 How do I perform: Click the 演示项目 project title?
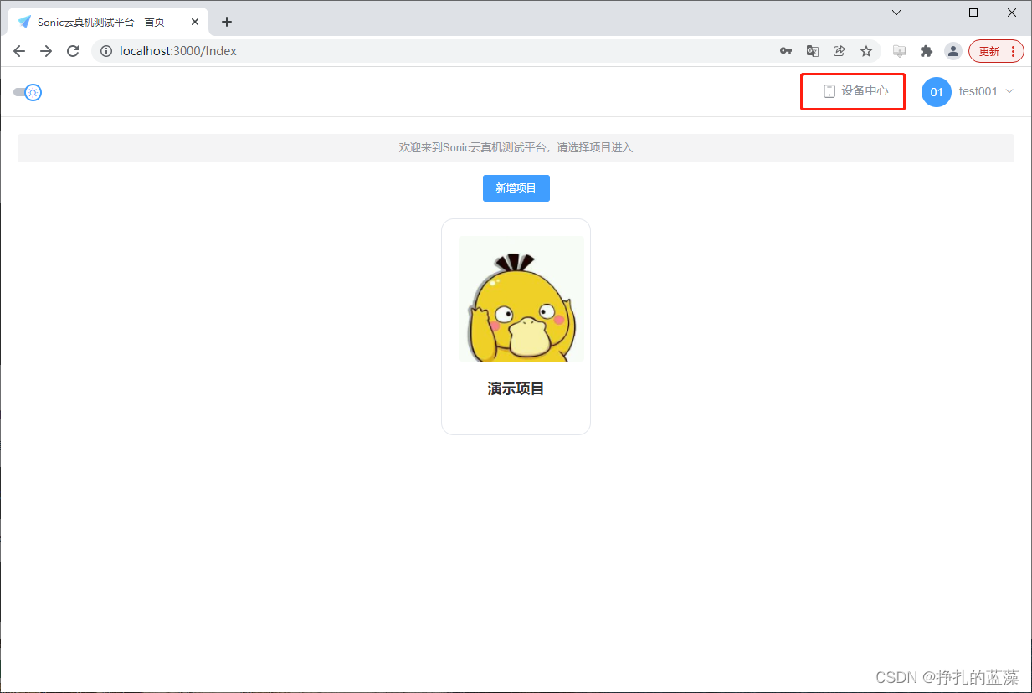[x=516, y=388]
